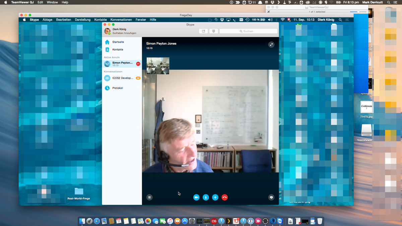Open iTunes from the Dock
Screen dimensions: 402x226
[170, 221]
